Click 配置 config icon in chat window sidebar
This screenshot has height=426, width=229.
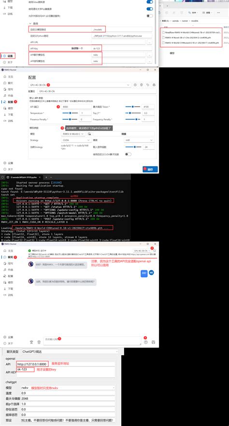pyautogui.click(x=5, y=276)
